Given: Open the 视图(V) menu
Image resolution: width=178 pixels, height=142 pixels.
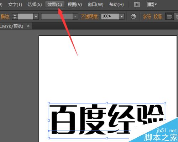Looking at the screenshot, I should [75, 5].
